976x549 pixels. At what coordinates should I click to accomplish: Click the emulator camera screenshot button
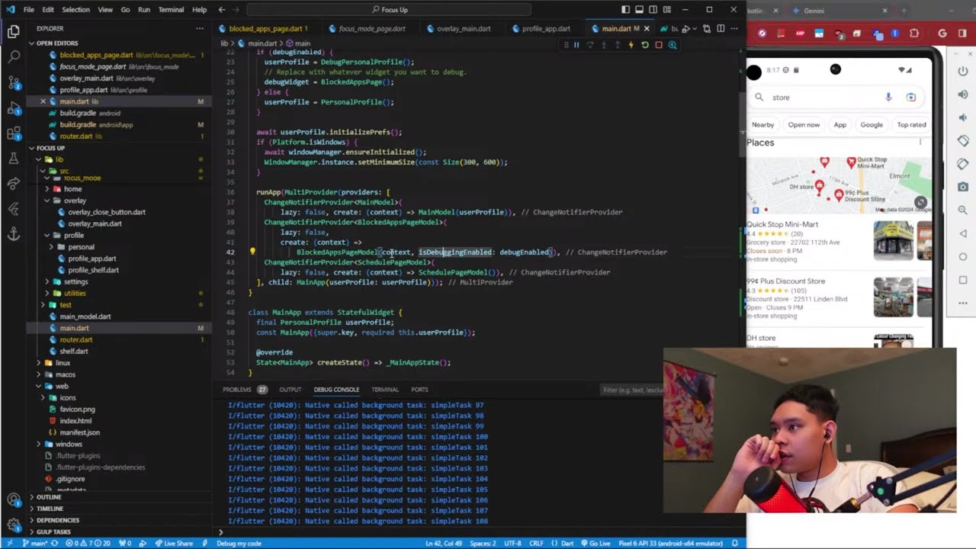963,187
